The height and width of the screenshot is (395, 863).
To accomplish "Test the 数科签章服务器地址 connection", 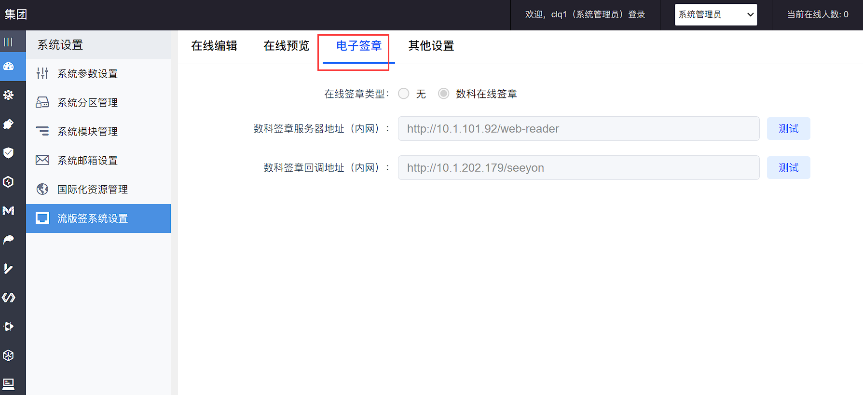I will (789, 129).
